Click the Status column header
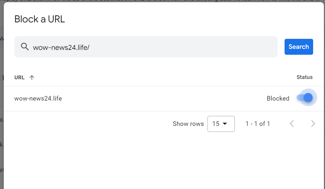 point(305,77)
